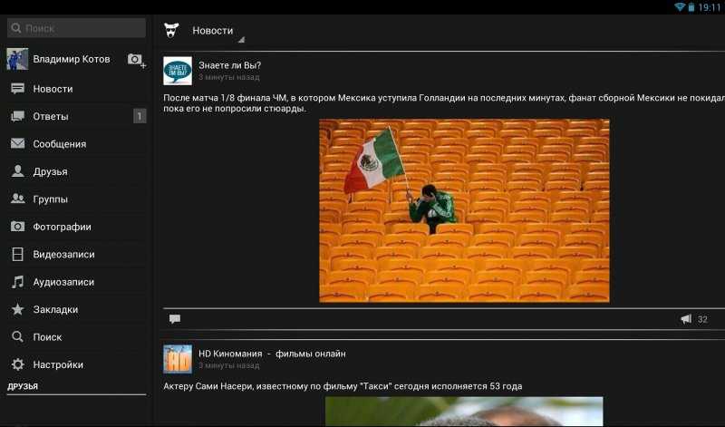Screen dimensions: 725x427
Task: Click the ДРУЗЬЯ section header
Action: [23, 386]
